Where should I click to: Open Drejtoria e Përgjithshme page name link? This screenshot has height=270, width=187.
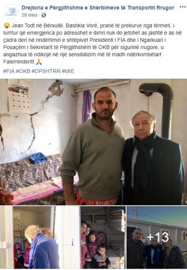[x=98, y=8]
